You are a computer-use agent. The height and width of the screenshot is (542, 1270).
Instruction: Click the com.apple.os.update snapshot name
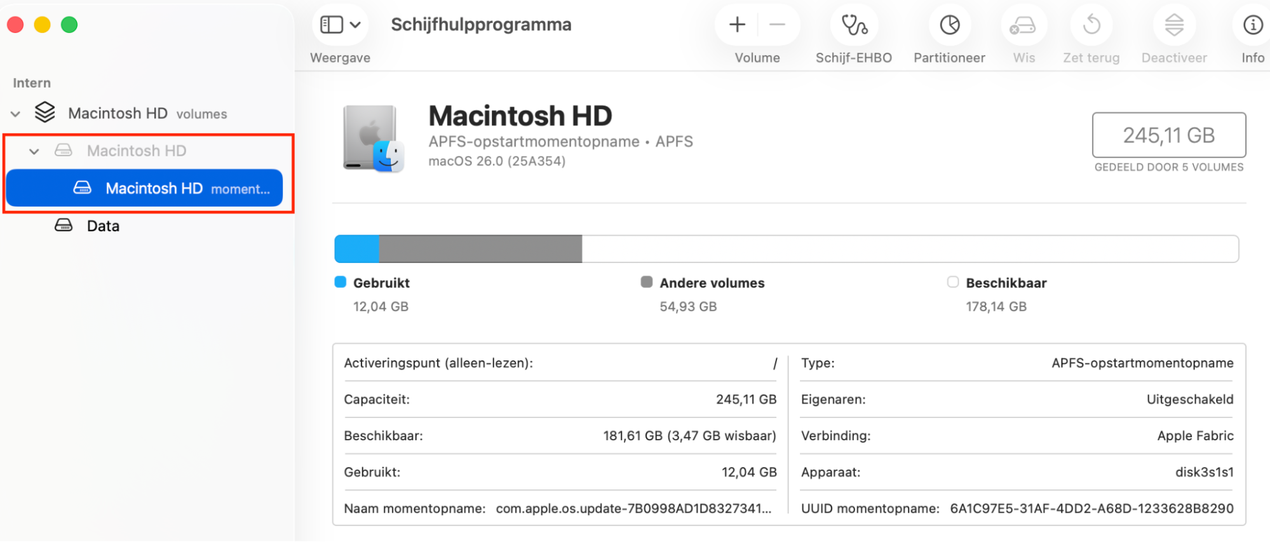coord(633,509)
